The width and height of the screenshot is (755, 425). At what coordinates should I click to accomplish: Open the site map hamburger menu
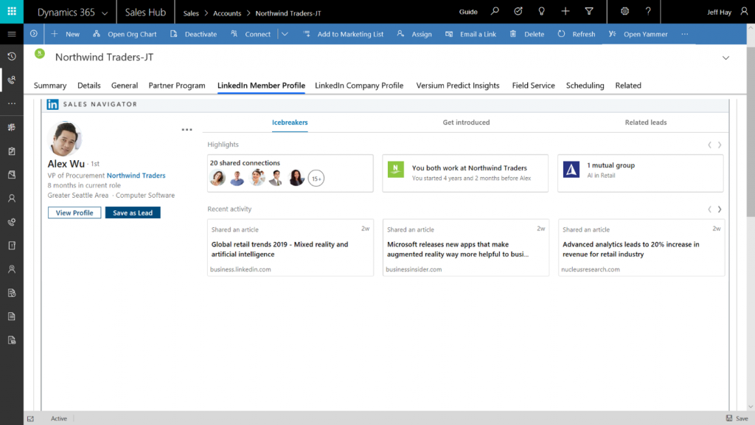[11, 33]
